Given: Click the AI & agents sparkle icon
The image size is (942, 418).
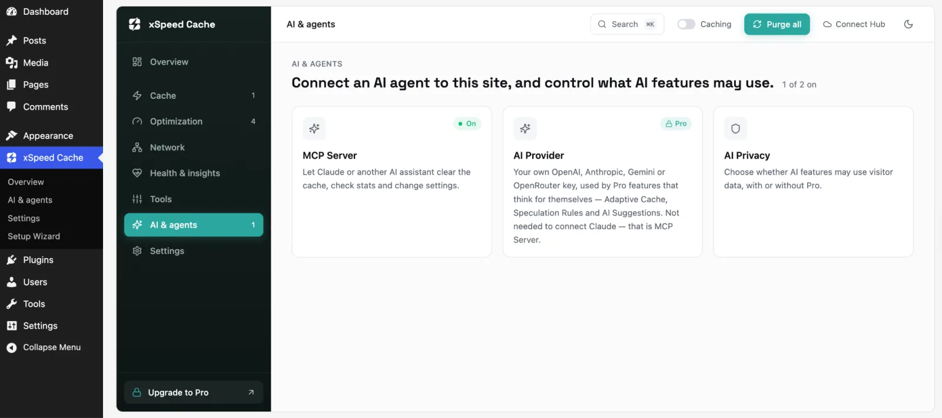Looking at the screenshot, I should 137,225.
